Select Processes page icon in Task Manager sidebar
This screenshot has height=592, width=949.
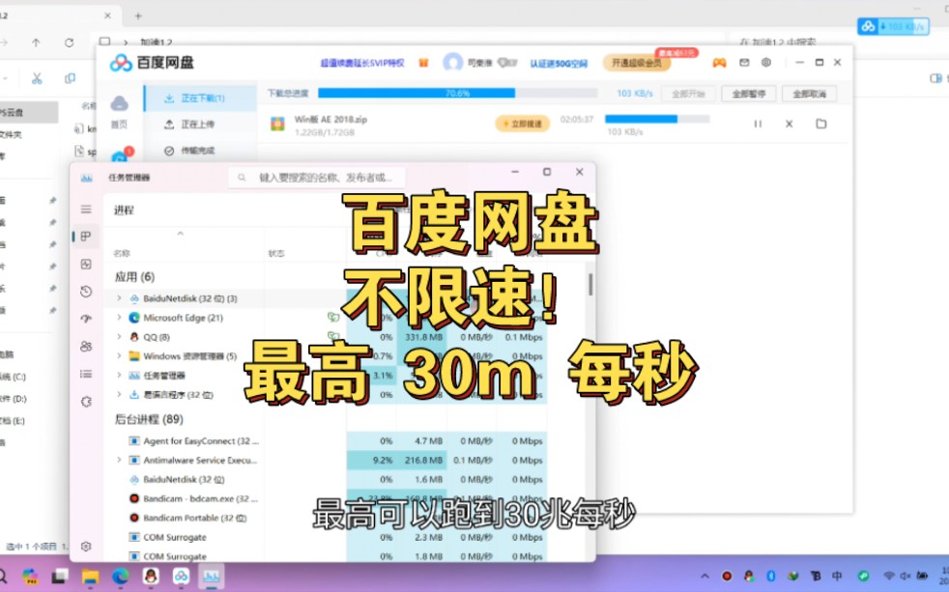pos(86,237)
